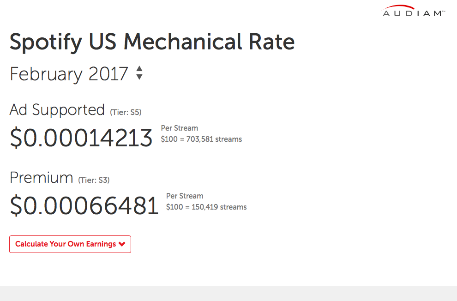The image size is (457, 301).
Task: Click the gray footer bar
Action: tap(228, 294)
